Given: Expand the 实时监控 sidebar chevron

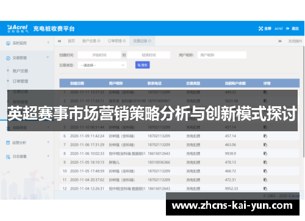Looking at the screenshot, I should (48, 43).
